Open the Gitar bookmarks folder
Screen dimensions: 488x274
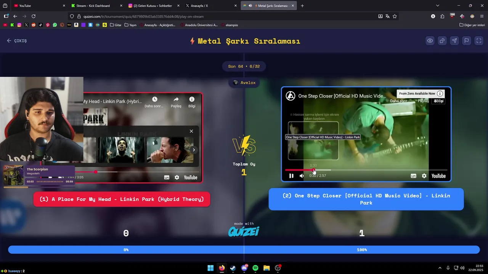coord(116,25)
